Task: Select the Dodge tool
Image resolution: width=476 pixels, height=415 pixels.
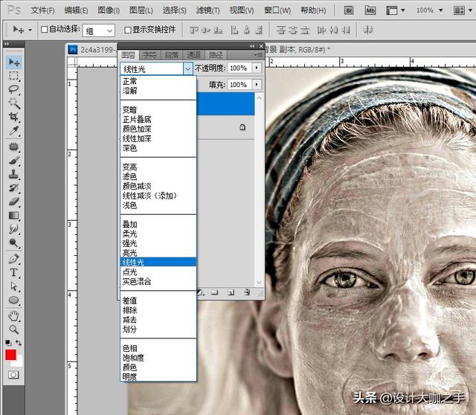Action: [14, 242]
